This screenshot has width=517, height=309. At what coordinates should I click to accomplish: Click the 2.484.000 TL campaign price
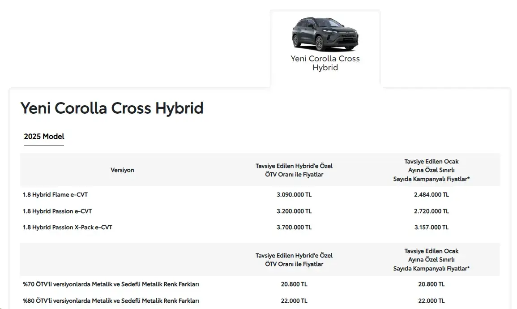click(x=431, y=194)
